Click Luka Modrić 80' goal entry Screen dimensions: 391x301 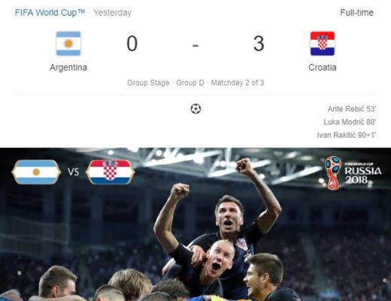[x=350, y=122]
